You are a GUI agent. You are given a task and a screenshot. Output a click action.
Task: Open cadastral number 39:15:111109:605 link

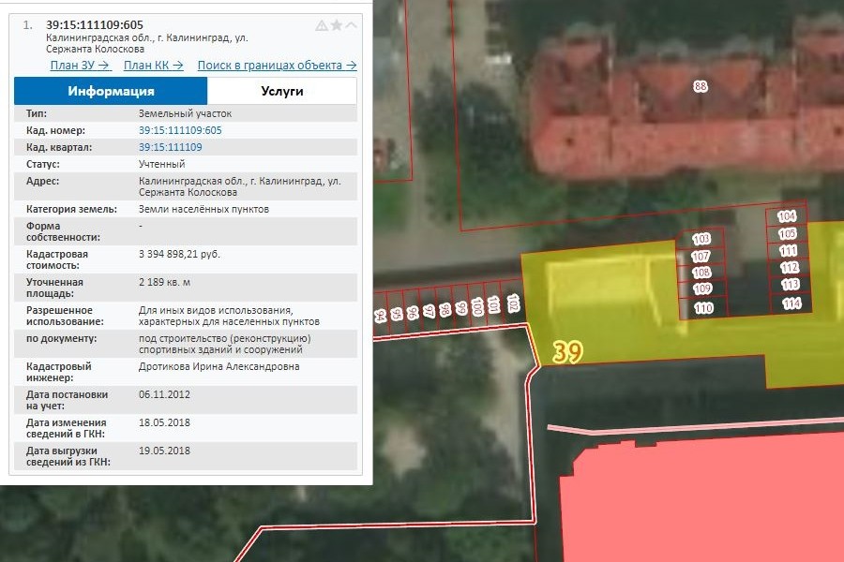pyautogui.click(x=180, y=130)
